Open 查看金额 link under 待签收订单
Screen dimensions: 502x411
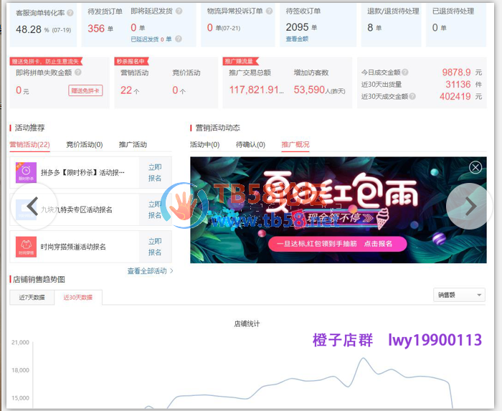tap(297, 39)
